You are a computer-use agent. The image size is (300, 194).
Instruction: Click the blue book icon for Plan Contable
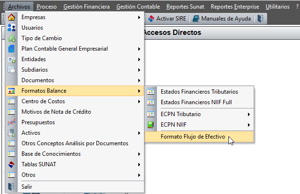[11, 49]
